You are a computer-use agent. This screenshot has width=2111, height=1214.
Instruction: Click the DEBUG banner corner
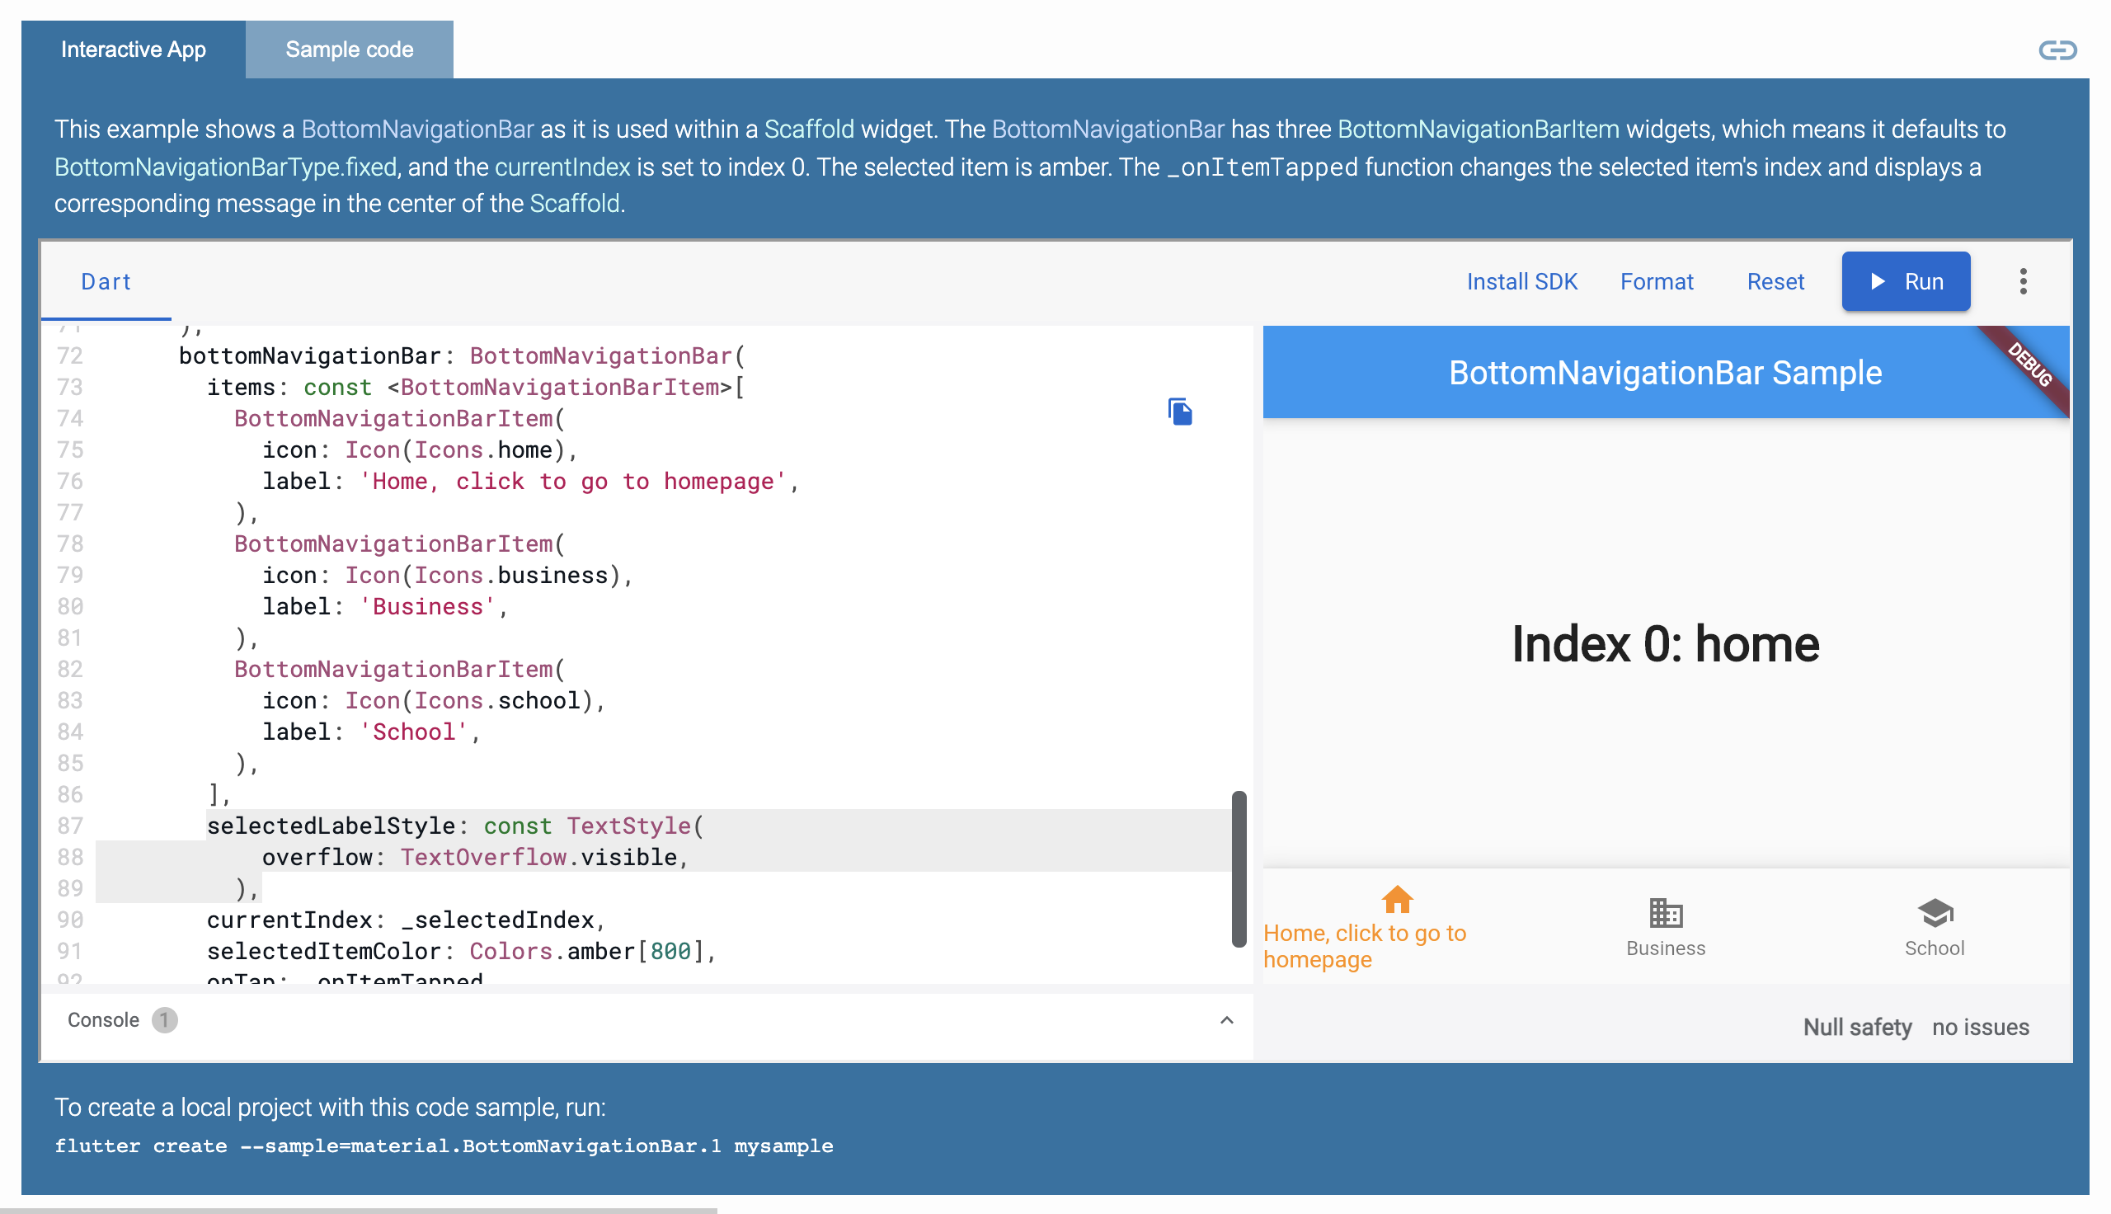click(2030, 365)
